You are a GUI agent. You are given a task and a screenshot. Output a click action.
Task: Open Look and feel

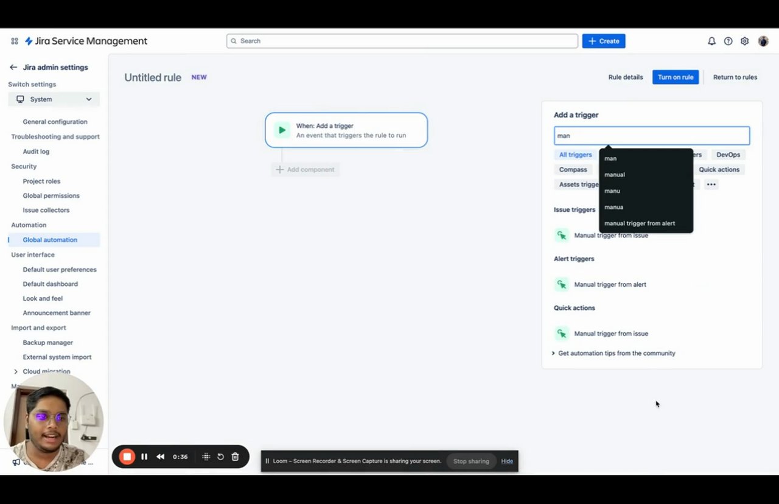pos(43,299)
